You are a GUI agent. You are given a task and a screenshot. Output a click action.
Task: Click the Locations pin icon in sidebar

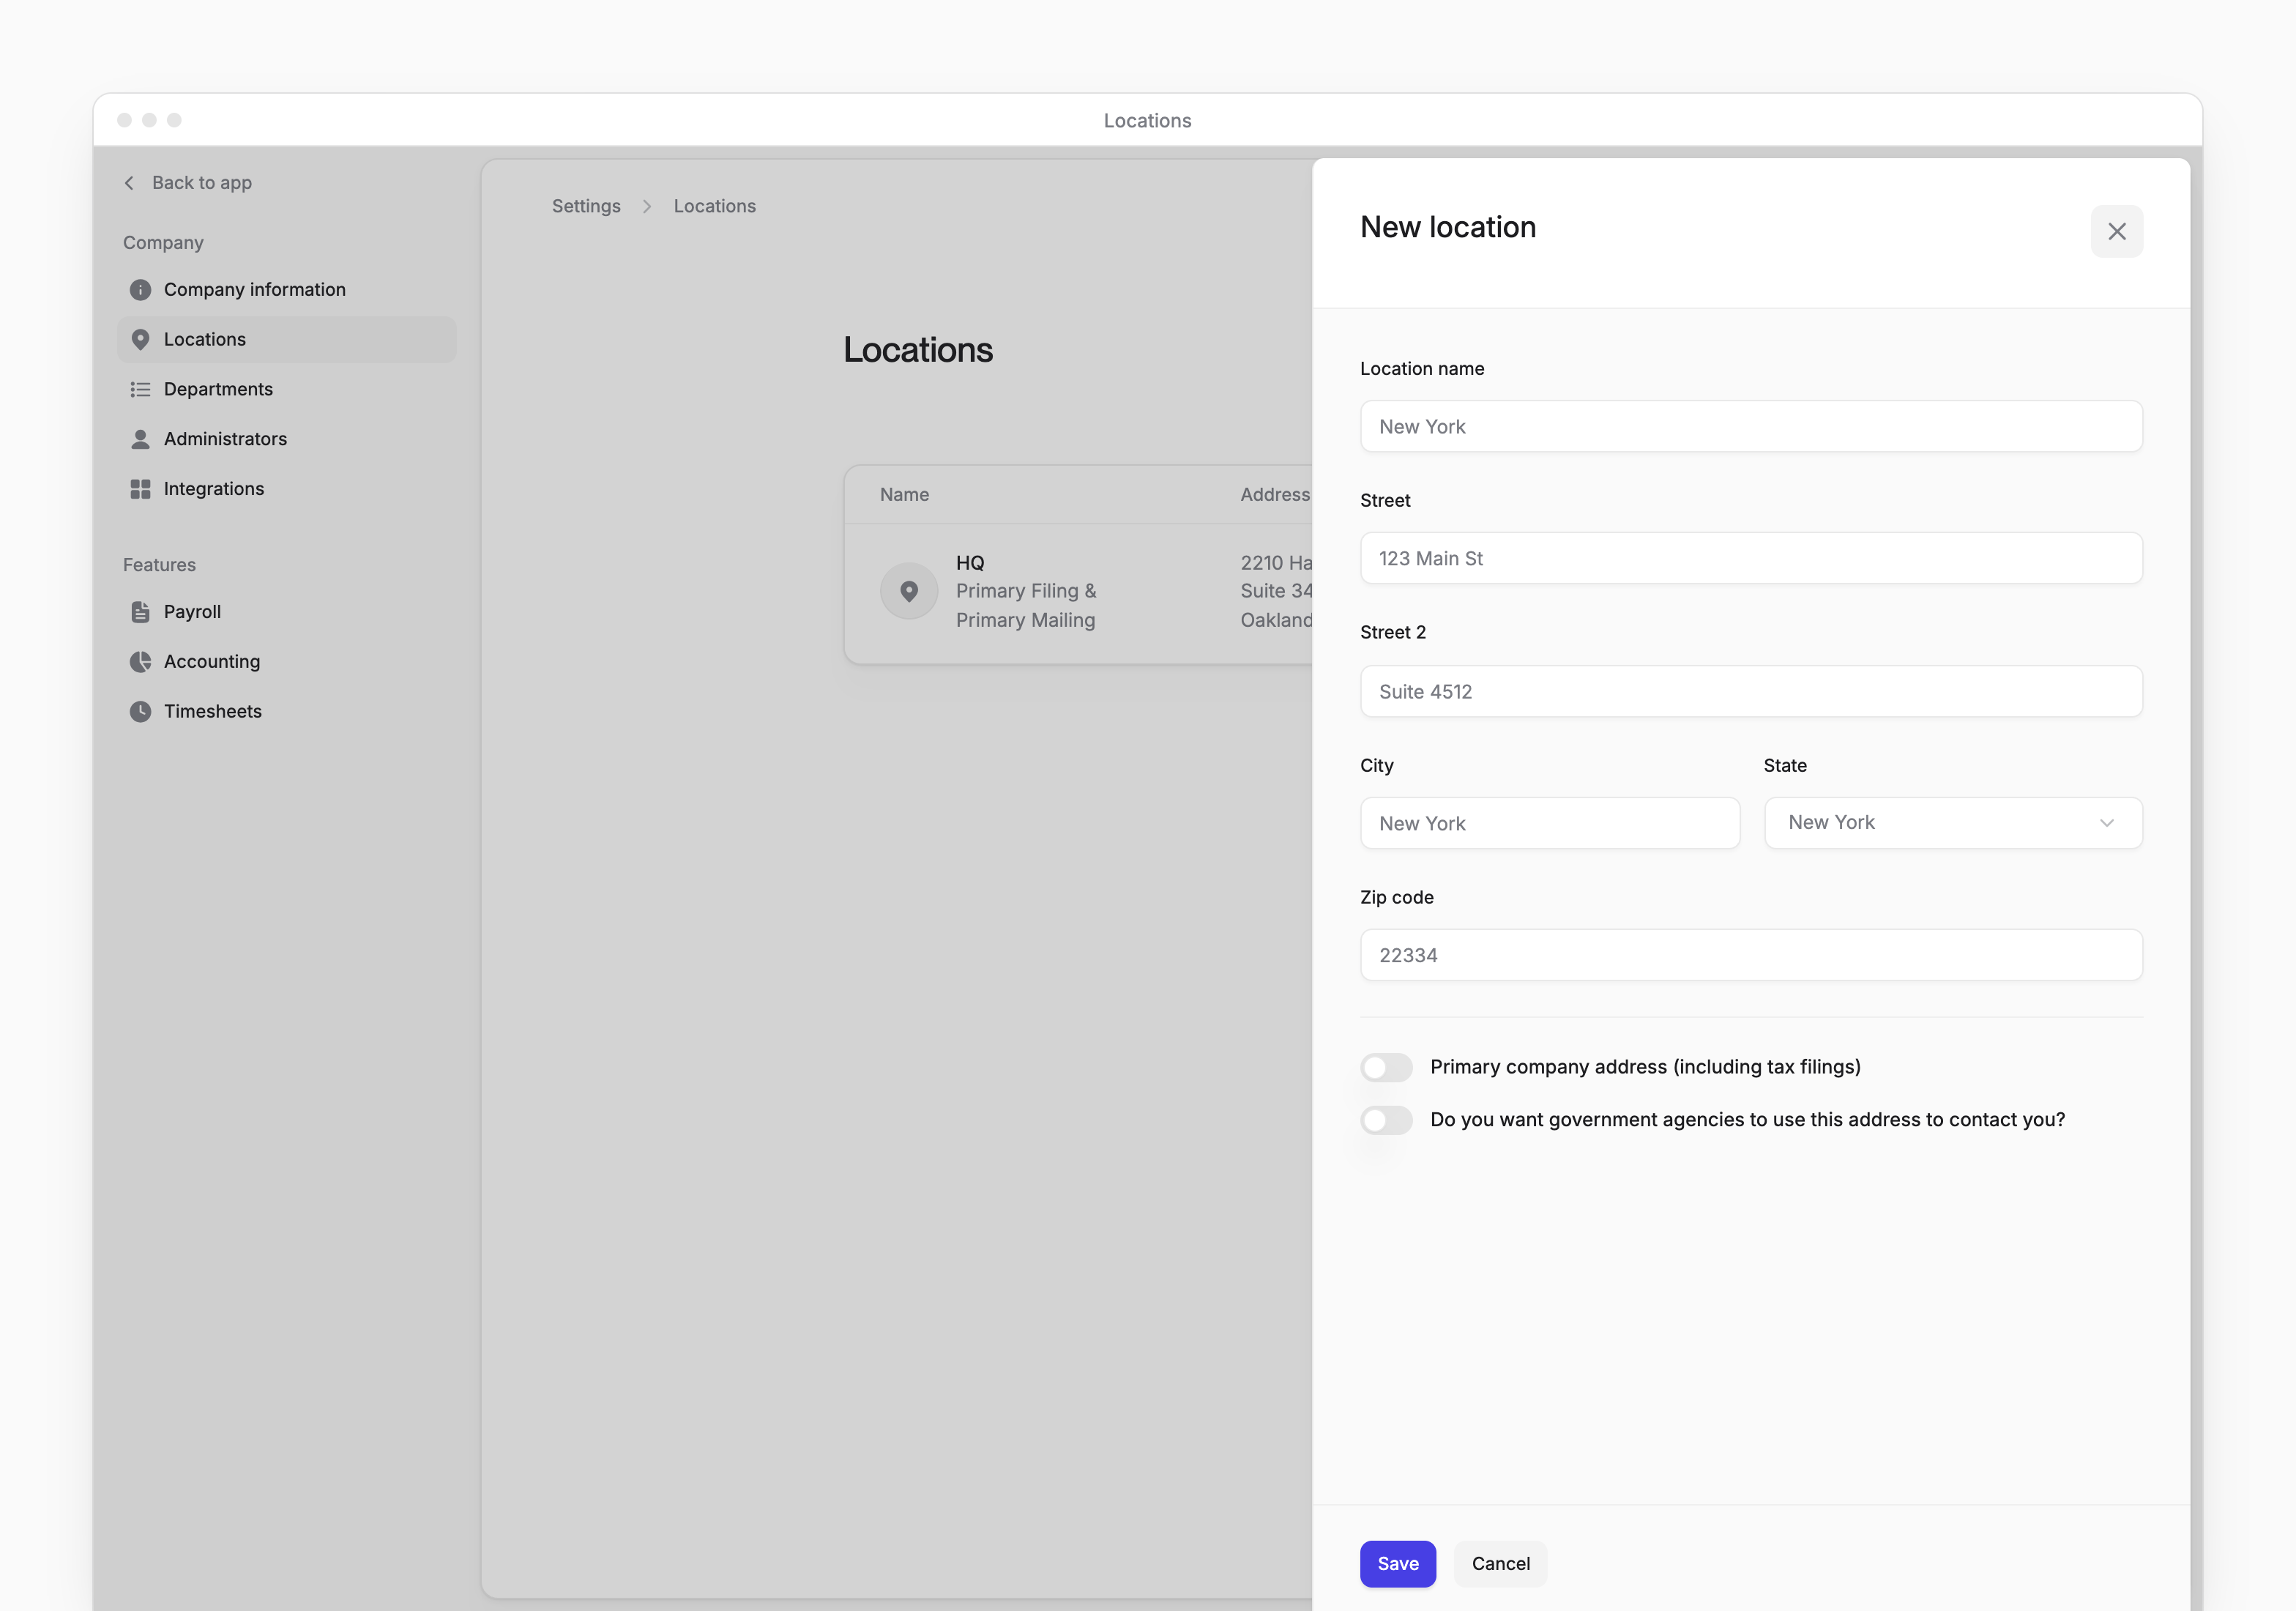tap(140, 340)
